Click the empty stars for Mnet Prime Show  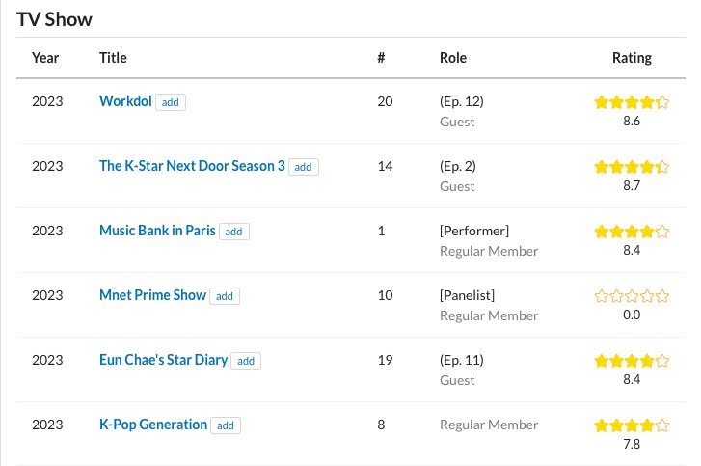pyautogui.click(x=632, y=296)
